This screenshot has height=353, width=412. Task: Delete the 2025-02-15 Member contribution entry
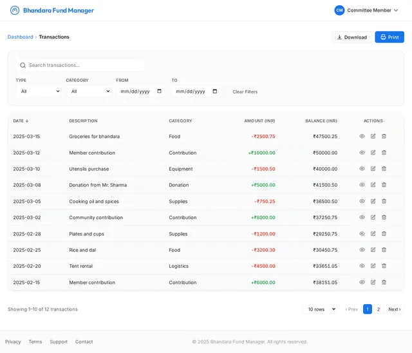coord(384,282)
